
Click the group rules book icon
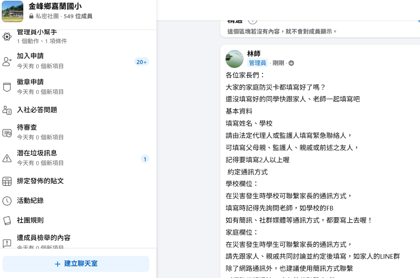tap(7, 220)
